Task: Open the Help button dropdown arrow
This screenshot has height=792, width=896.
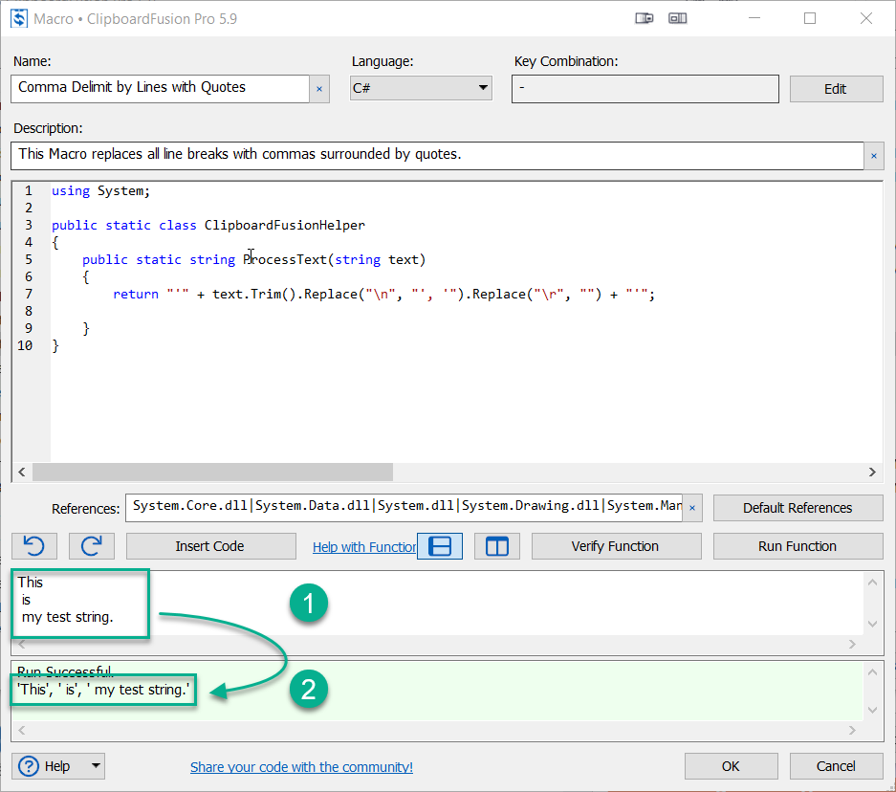Action: [x=96, y=766]
